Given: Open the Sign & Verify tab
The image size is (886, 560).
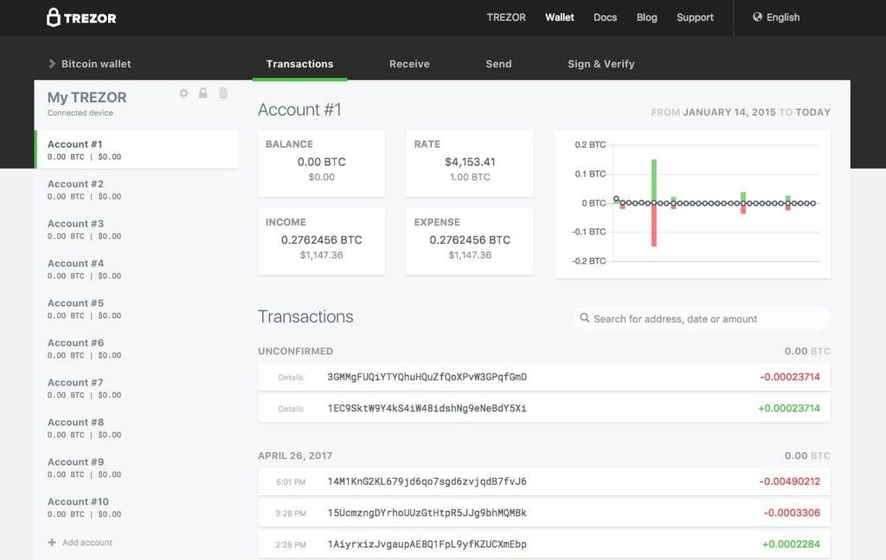Looking at the screenshot, I should [601, 64].
